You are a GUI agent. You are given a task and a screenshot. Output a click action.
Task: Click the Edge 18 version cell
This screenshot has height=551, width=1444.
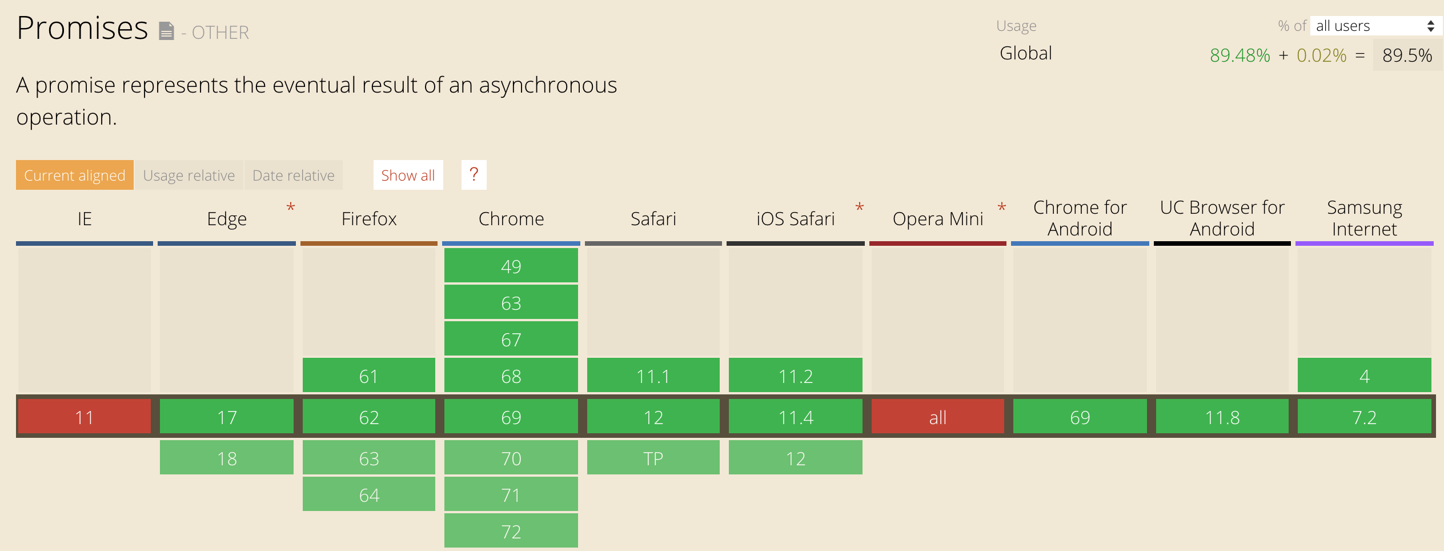click(x=227, y=458)
